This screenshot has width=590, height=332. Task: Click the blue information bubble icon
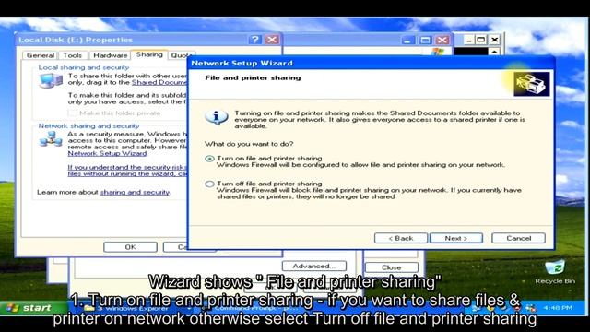pyautogui.click(x=217, y=117)
